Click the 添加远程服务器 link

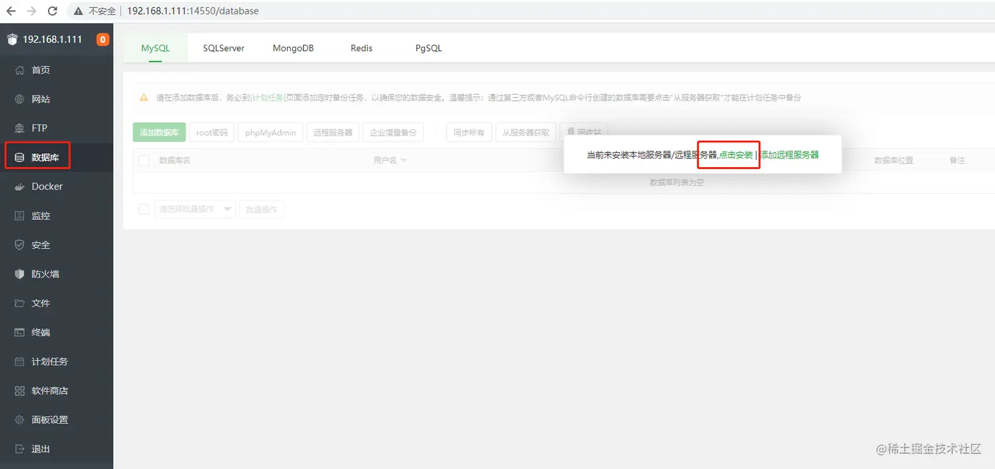pyautogui.click(x=790, y=155)
